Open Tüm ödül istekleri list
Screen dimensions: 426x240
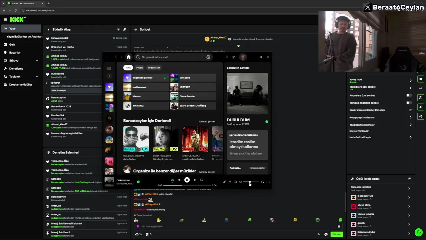click(x=380, y=188)
